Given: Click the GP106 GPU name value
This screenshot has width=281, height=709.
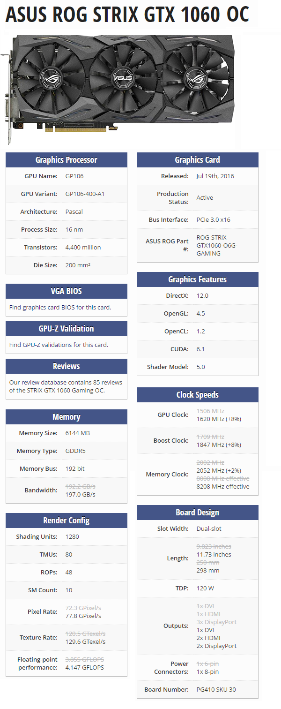Looking at the screenshot, I should (x=74, y=176).
